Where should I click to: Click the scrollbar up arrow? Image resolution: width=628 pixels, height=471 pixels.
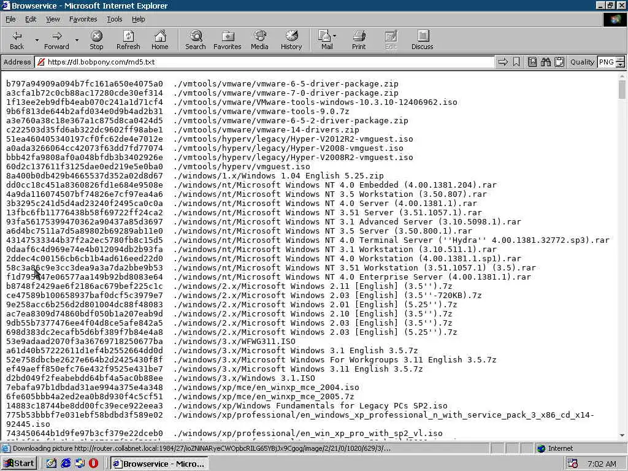(x=622, y=76)
